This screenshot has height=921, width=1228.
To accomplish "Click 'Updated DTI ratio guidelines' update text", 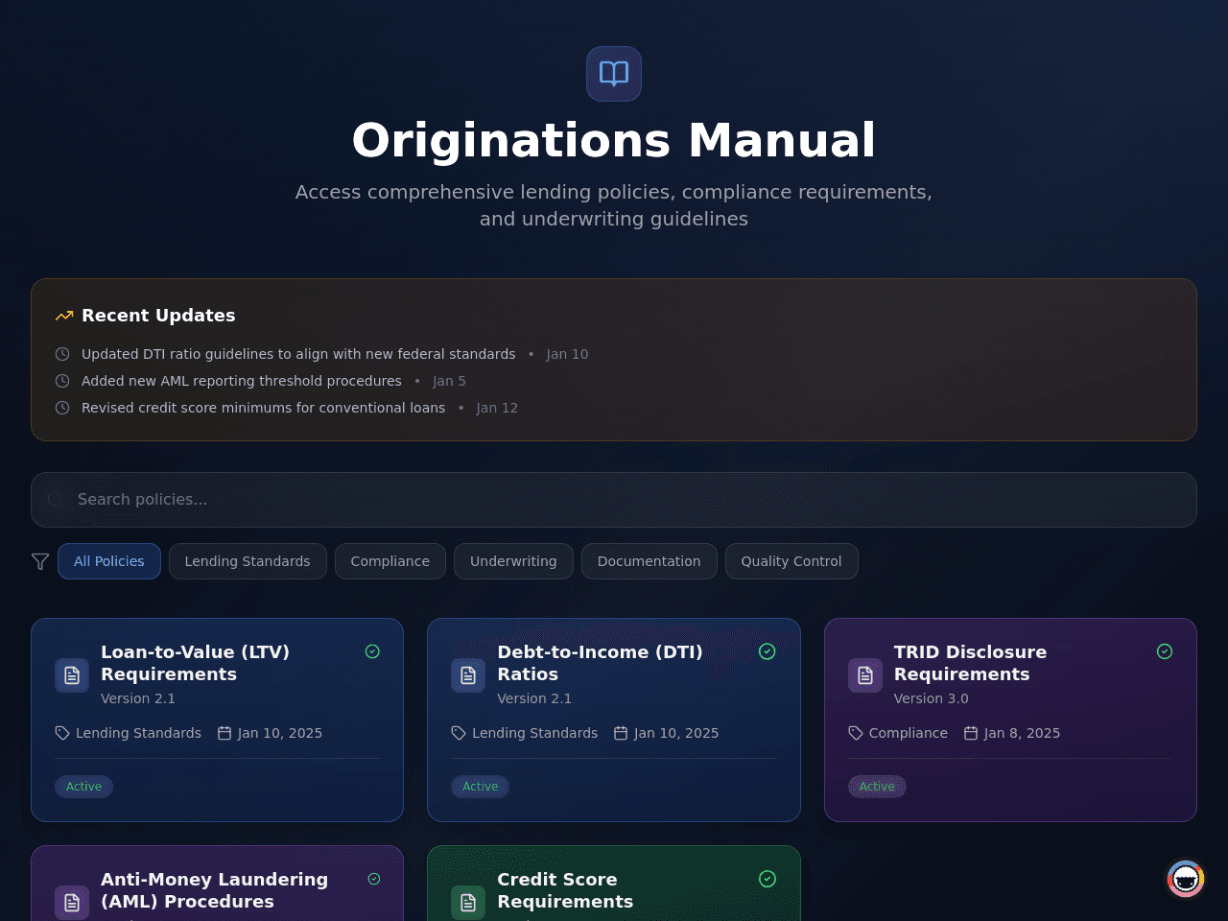I will 298,354.
